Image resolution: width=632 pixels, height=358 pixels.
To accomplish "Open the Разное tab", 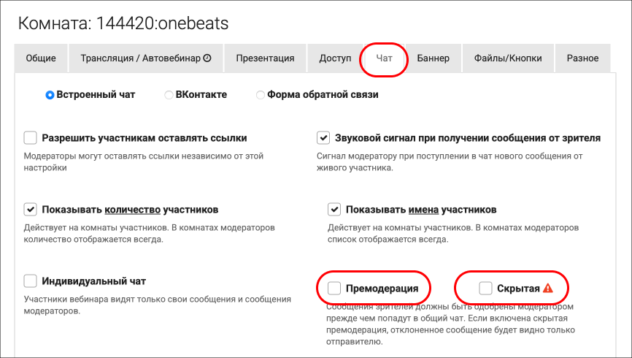I will 582,58.
